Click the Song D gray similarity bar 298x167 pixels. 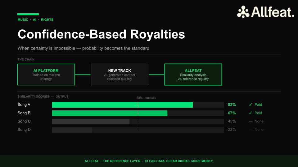72,130
